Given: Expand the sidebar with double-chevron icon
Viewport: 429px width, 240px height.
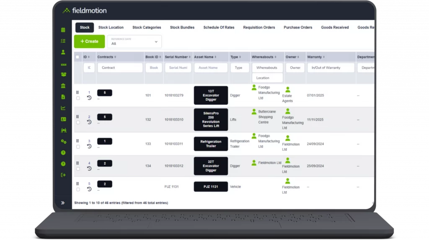Looking at the screenshot, I should 63,203.
